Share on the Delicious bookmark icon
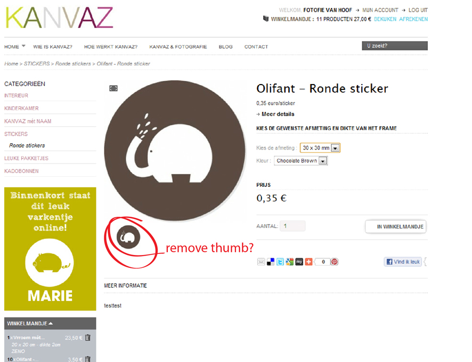Screen dimensions: 472x362 (x=271, y=262)
